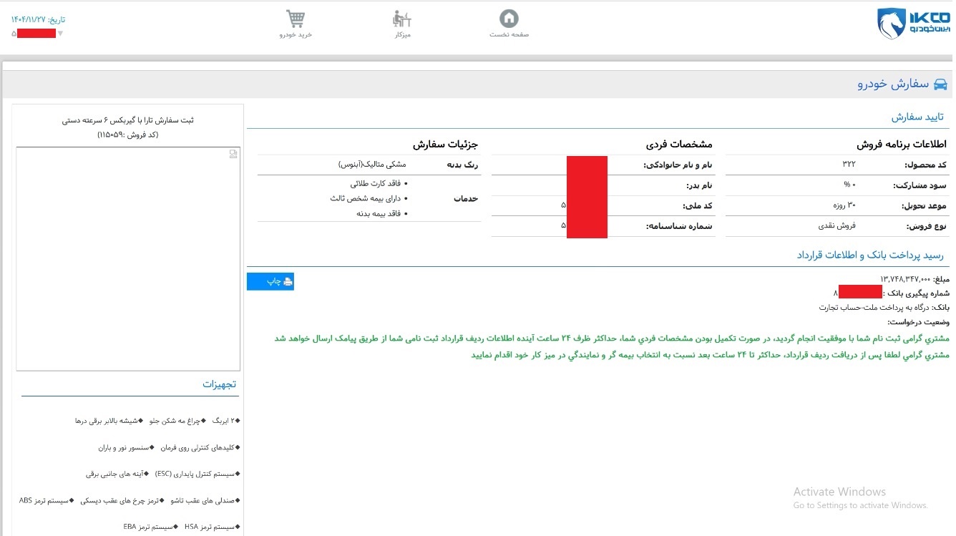Click the صفحه نخست menu label
This screenshot has height=536, width=956.
click(x=509, y=34)
